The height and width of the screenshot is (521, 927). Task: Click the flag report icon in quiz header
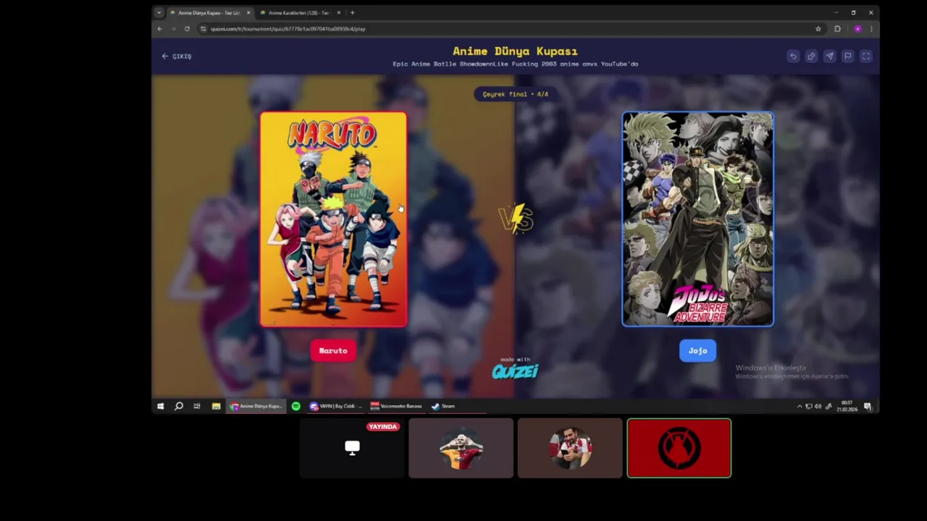click(847, 56)
